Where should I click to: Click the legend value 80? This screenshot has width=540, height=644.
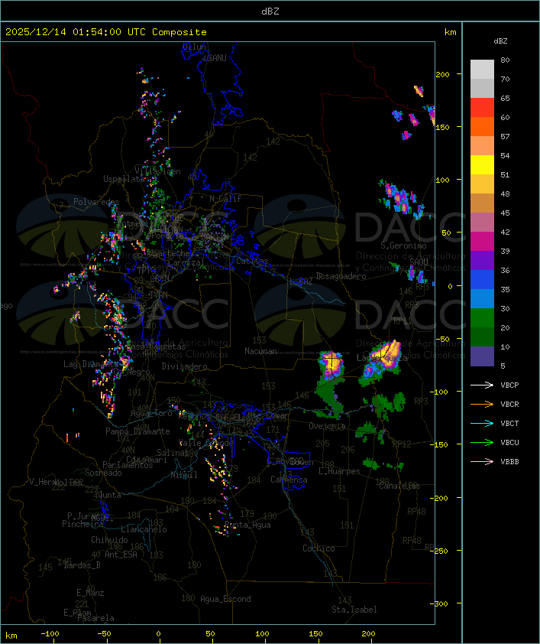[x=505, y=60]
